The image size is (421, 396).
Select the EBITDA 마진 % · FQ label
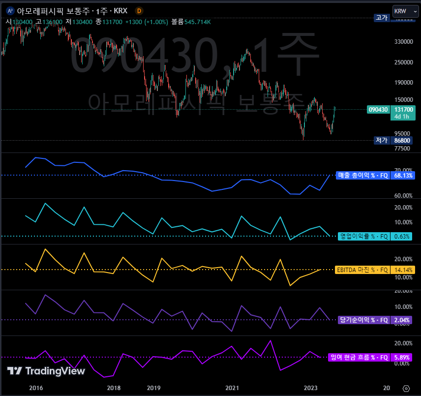362,270
